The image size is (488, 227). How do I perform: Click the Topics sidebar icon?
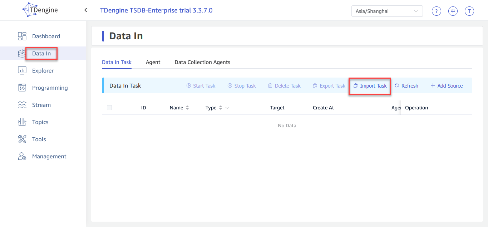tap(22, 122)
